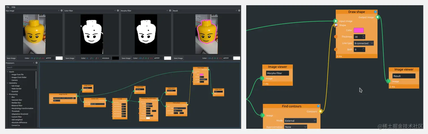Close the Raw image panel
428x134 pixels.
coord(61,10)
